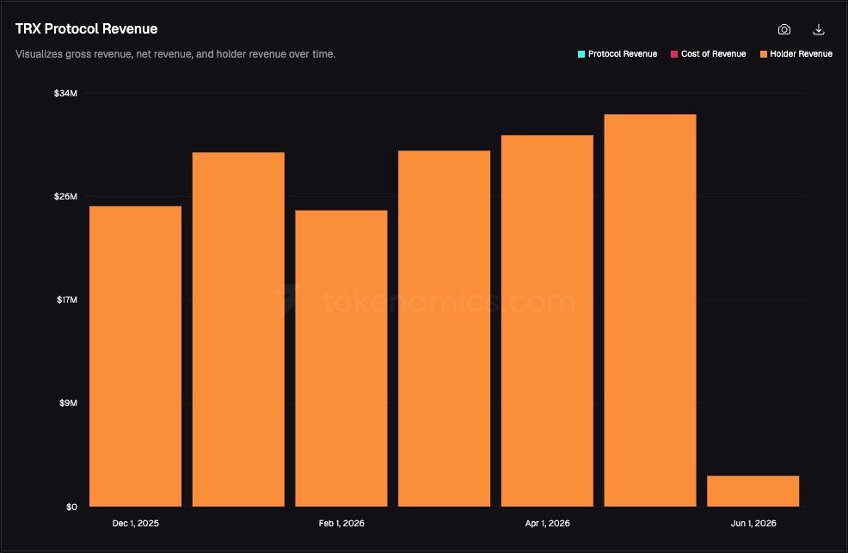Toggle Cost of Revenue legend series
Screen dimensions: 848x553
[708, 54]
